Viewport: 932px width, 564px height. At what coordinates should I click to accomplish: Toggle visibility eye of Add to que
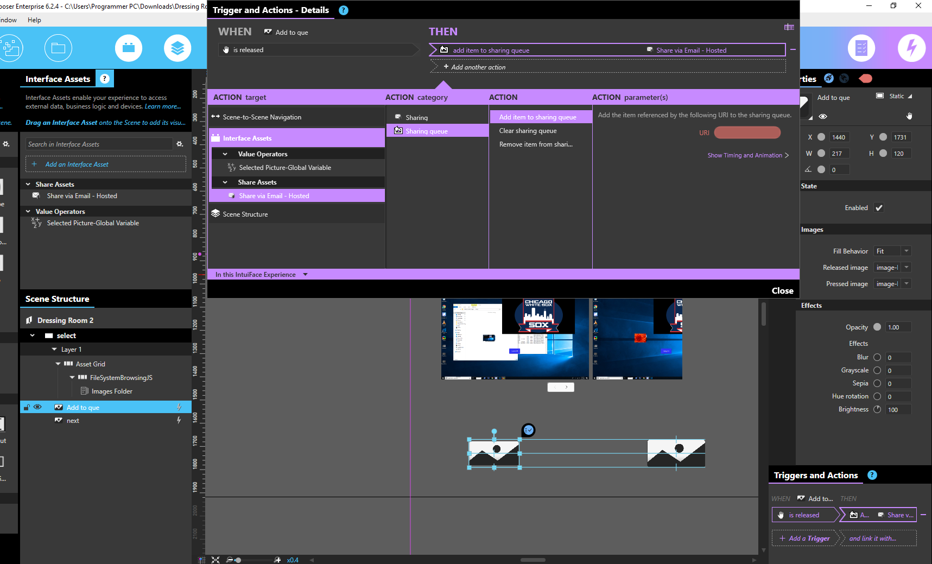tap(37, 407)
